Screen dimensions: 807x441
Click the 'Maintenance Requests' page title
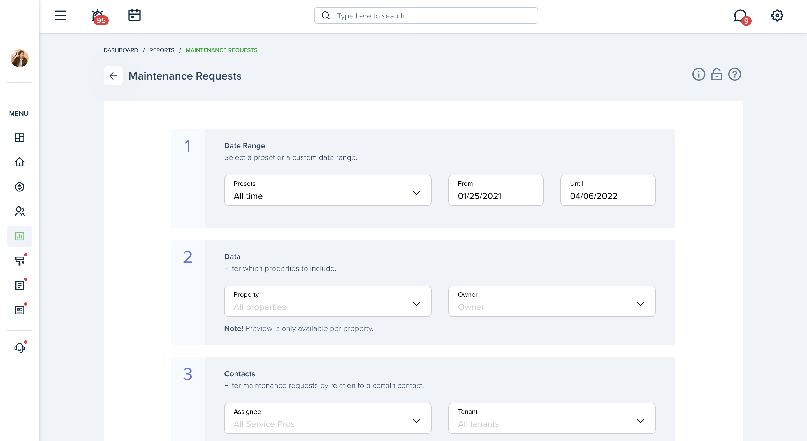pos(185,76)
